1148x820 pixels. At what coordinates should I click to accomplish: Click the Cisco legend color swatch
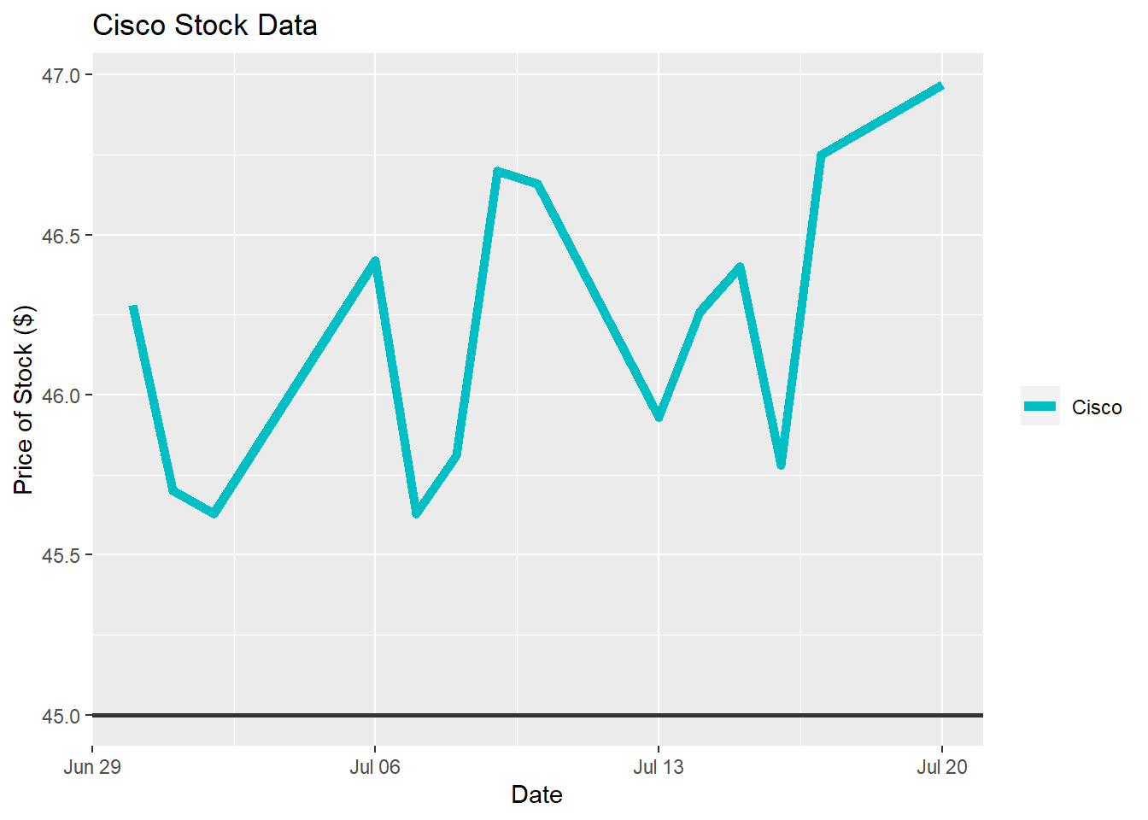pyautogui.click(x=1040, y=407)
